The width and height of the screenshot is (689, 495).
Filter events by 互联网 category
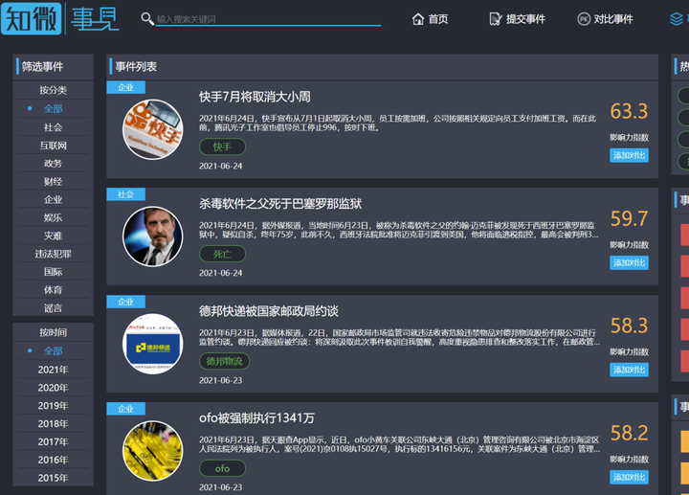tap(54, 146)
